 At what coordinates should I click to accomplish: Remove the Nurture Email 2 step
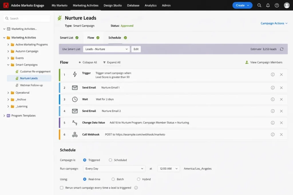click(281, 111)
